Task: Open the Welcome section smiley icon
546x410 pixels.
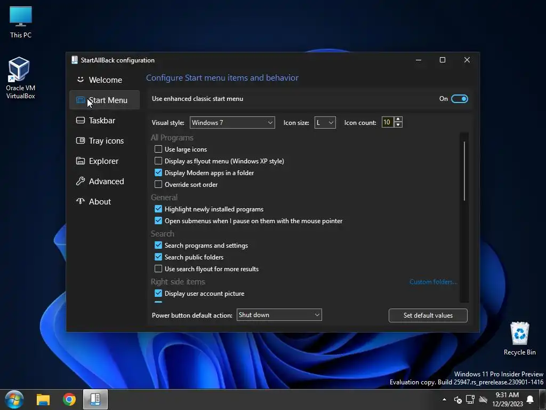Action: pyautogui.click(x=81, y=80)
